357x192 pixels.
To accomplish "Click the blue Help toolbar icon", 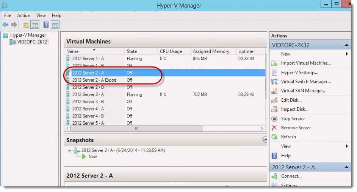I will click(x=46, y=25).
